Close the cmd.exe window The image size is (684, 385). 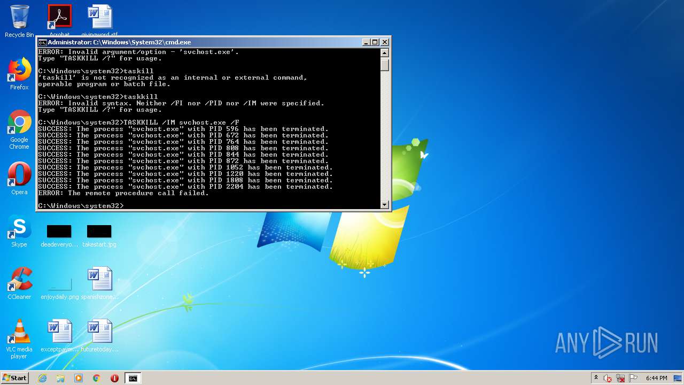(x=385, y=42)
